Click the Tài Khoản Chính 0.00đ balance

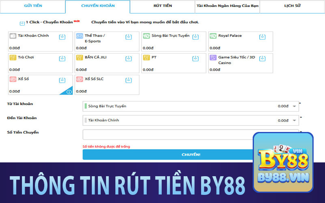15,48
